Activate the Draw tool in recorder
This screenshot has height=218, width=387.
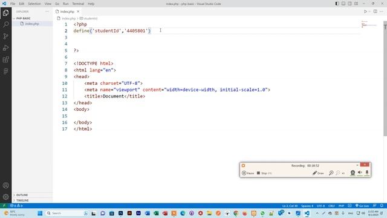318,173
